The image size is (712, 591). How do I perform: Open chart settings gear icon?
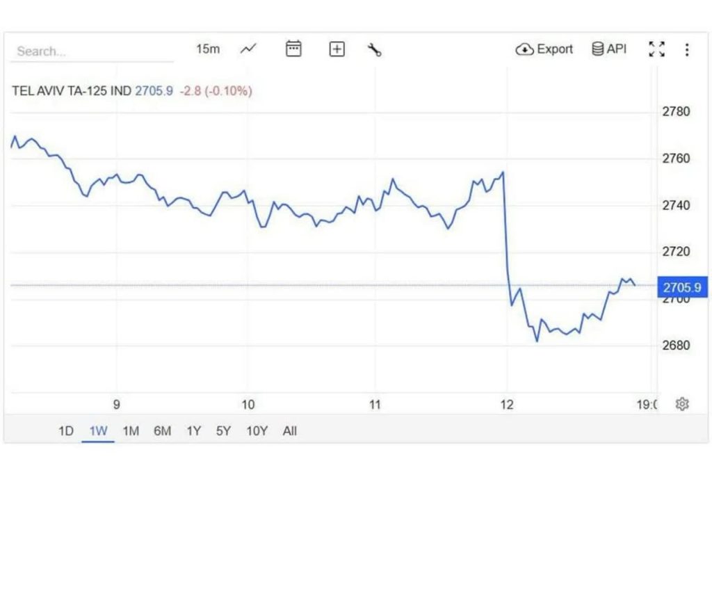coord(682,404)
